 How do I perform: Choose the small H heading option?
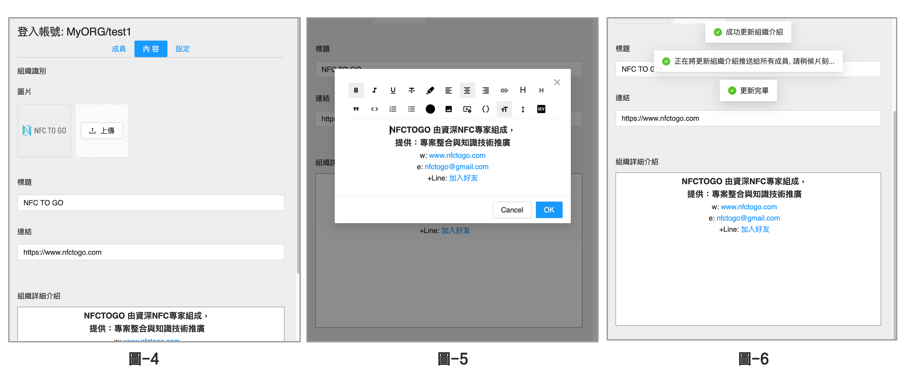[x=541, y=91]
